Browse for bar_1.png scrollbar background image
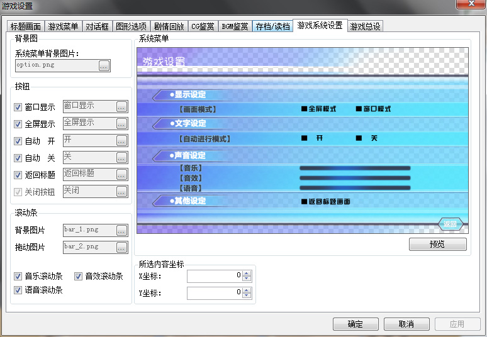Screen dimensions: 487x337 click(x=121, y=231)
